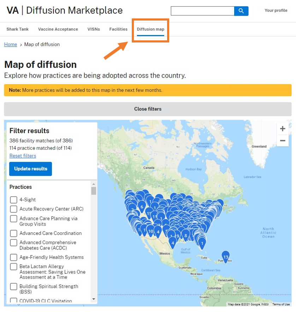This screenshot has width=296, height=312.
Task: Open Your profile menu
Action: 276,10
